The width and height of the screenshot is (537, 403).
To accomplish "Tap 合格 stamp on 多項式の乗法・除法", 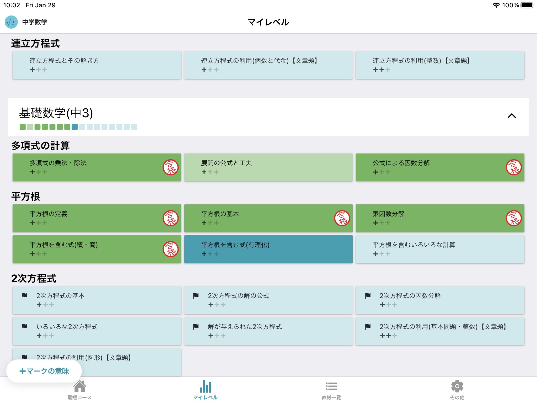I will [x=170, y=167].
